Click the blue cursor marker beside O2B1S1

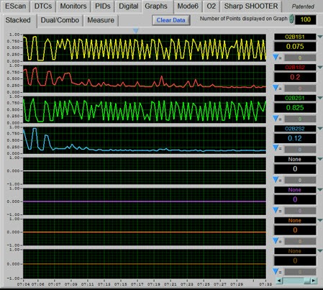coord(276,57)
